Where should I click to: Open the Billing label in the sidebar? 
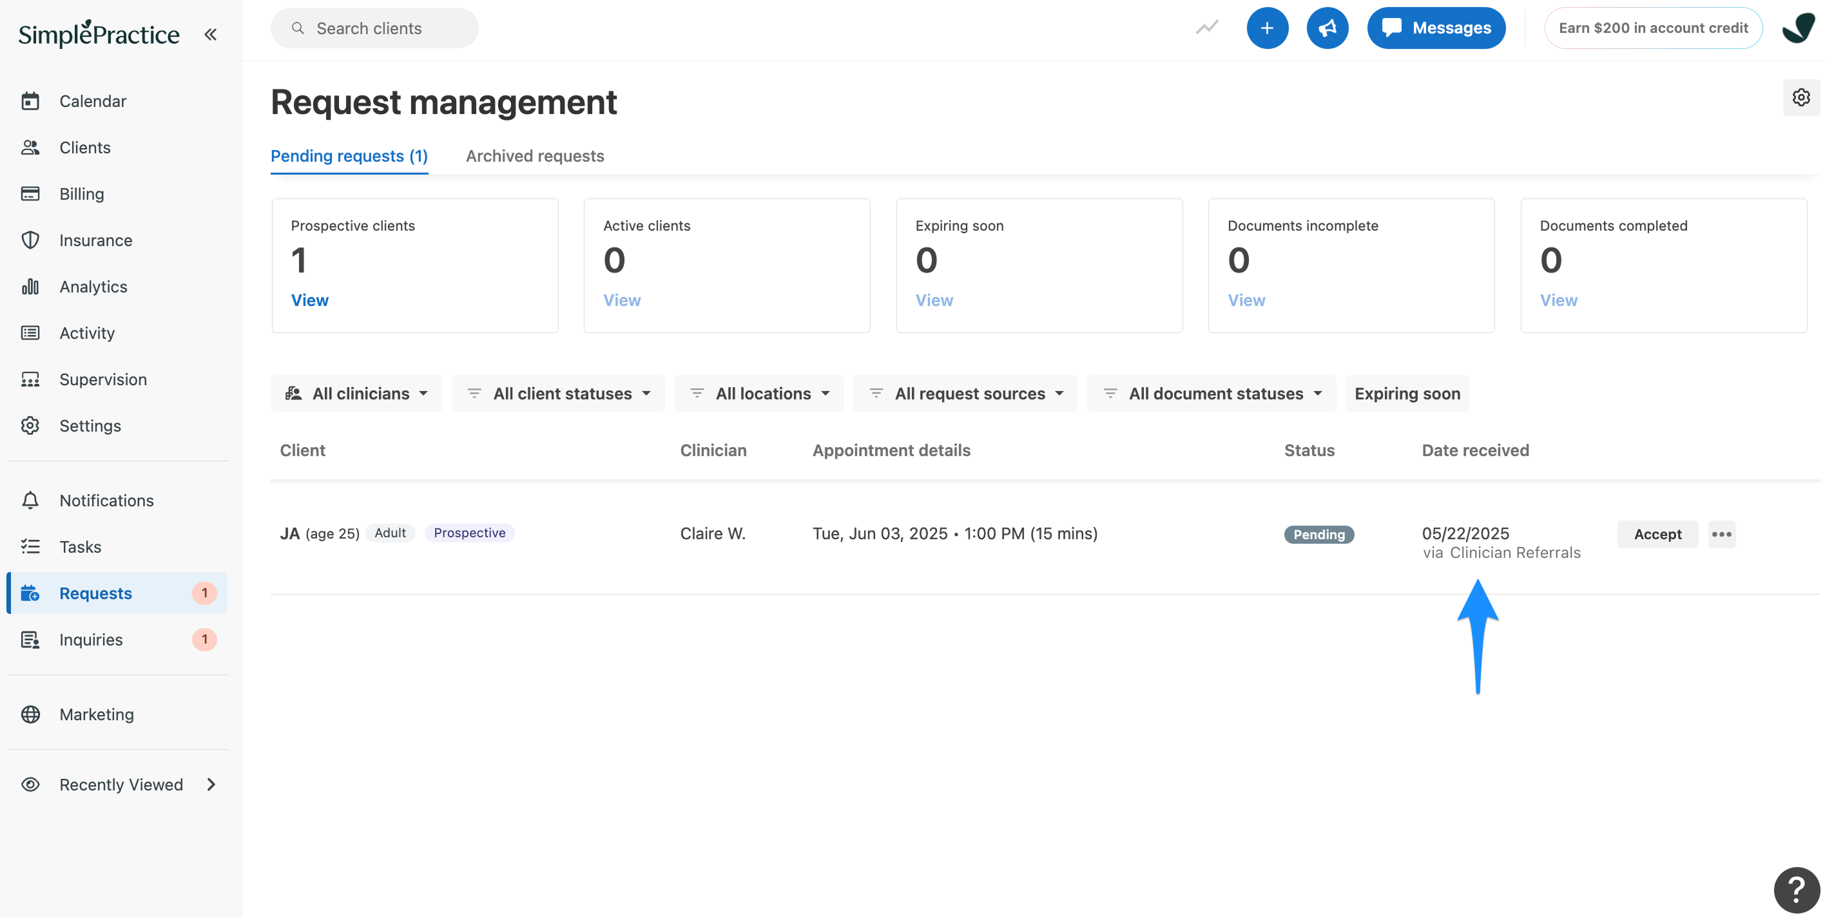click(x=81, y=194)
